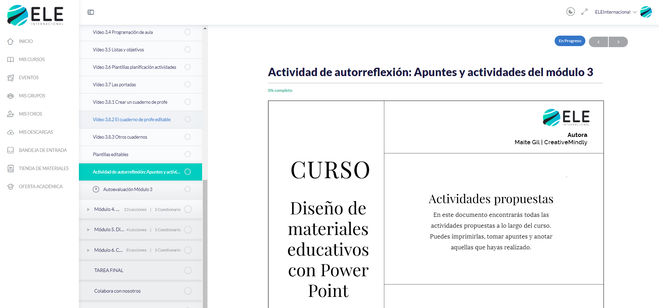Toggle completion circle for Vídeo 3.7 Las portadas
The width and height of the screenshot is (659, 308).
187,85
